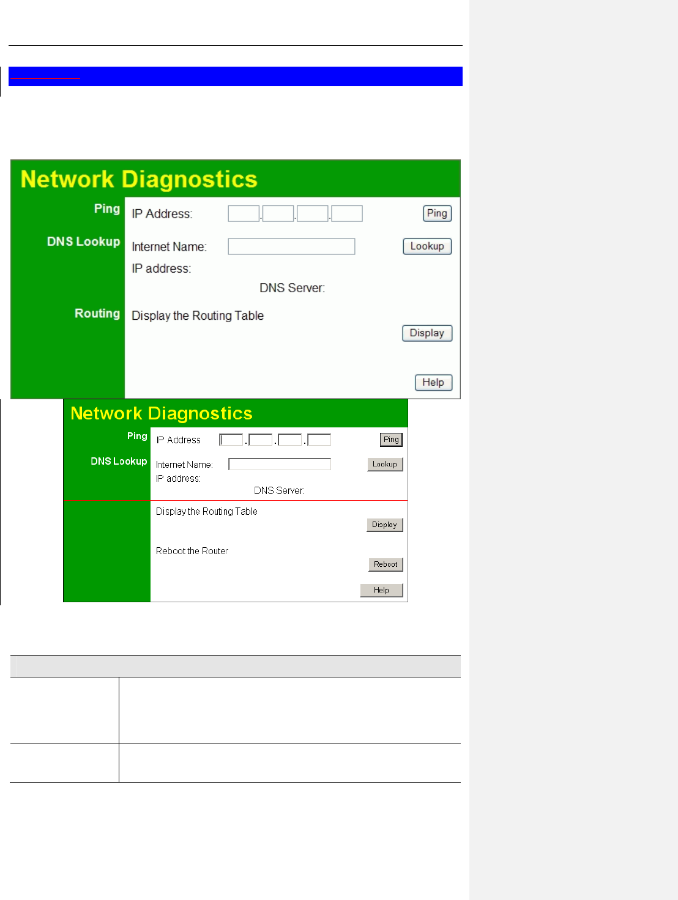This screenshot has height=900, width=678.
Task: Click fourth IP Address octet field, larger panel
Action: [347, 213]
